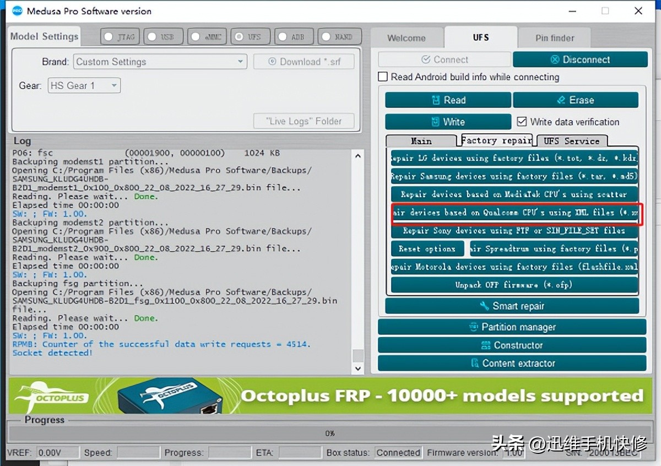Click the log vertical scrollbar thumb
The image size is (661, 466).
pos(358,355)
